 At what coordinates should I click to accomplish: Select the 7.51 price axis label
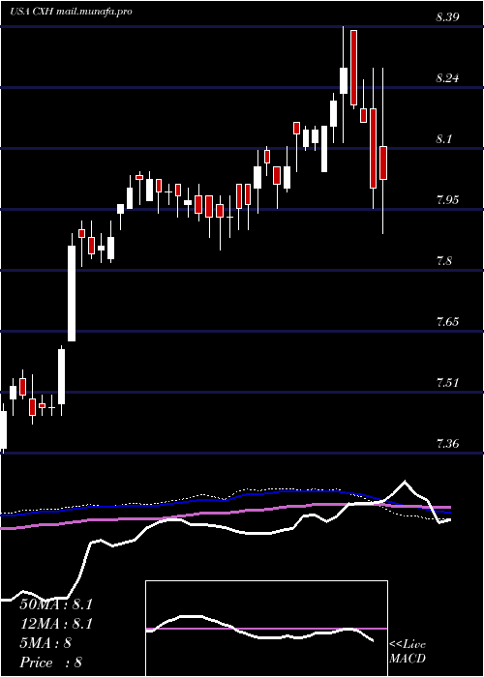pos(447,383)
